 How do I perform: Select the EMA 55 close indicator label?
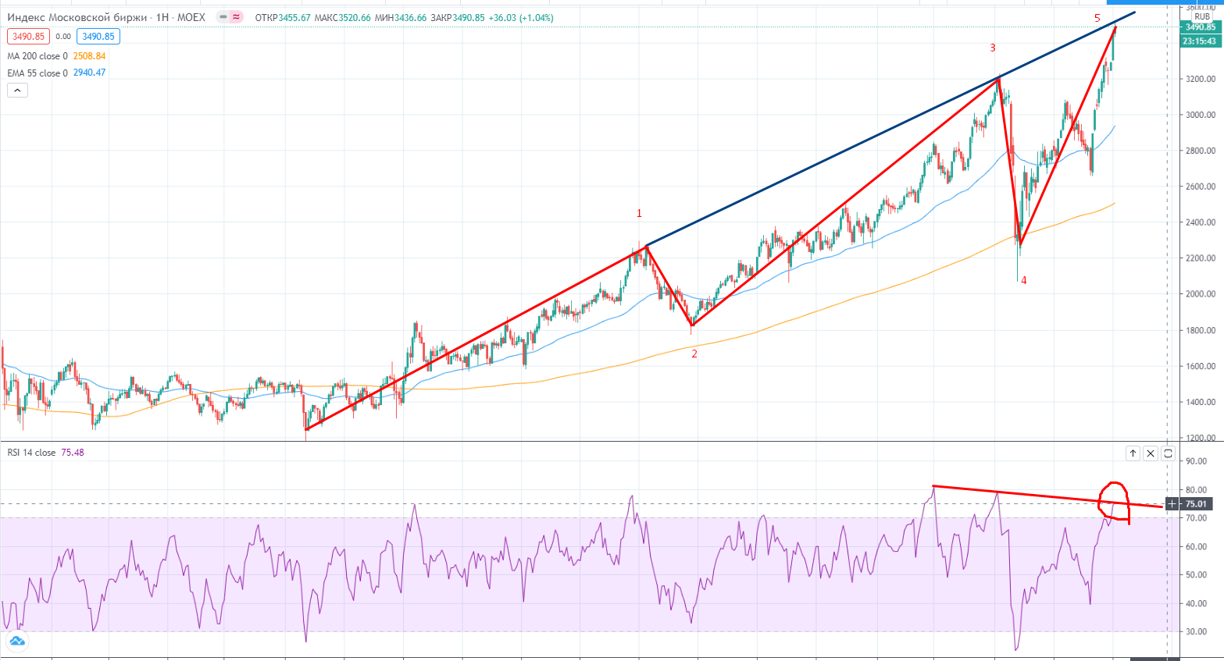[x=37, y=73]
